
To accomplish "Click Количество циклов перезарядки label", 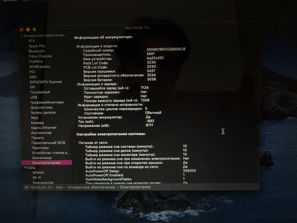I will [x=113, y=109].
